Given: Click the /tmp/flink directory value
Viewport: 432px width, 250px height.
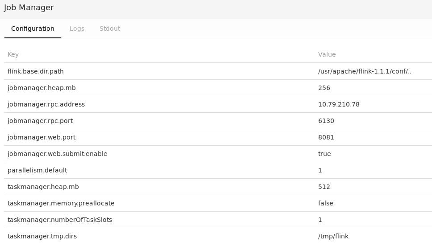Looking at the screenshot, I should 333,236.
